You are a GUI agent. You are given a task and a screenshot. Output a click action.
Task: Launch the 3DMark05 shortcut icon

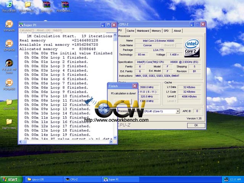tap(9, 26)
